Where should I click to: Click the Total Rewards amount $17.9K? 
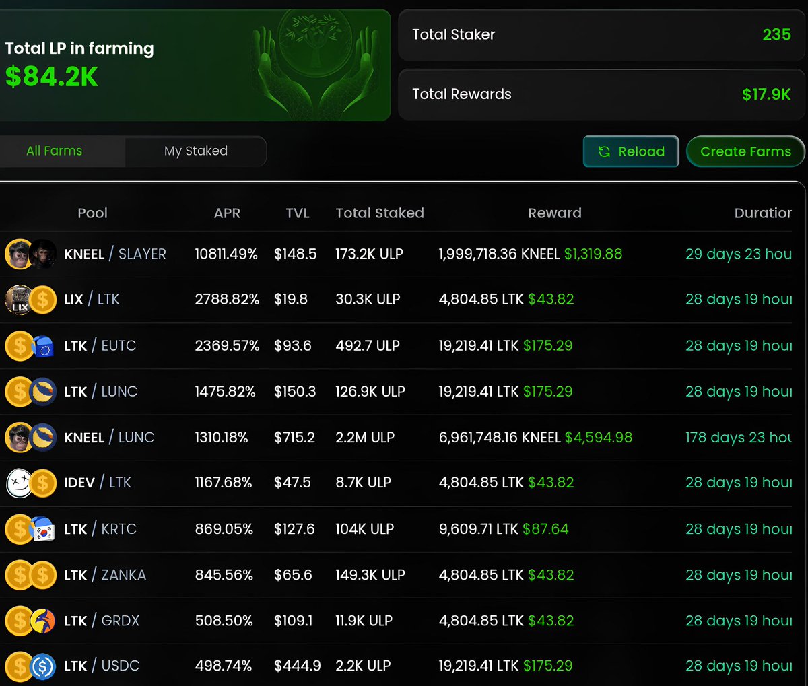pos(766,94)
